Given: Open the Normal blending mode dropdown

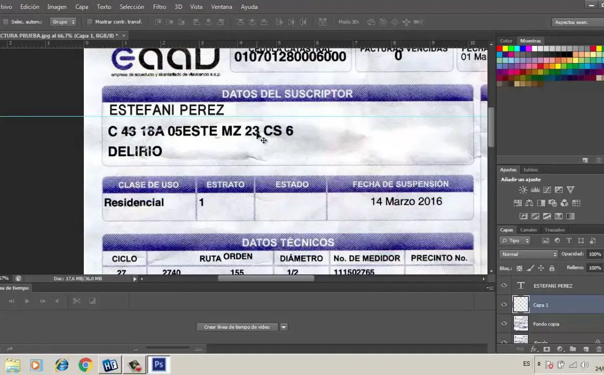Looking at the screenshot, I should point(528,254).
